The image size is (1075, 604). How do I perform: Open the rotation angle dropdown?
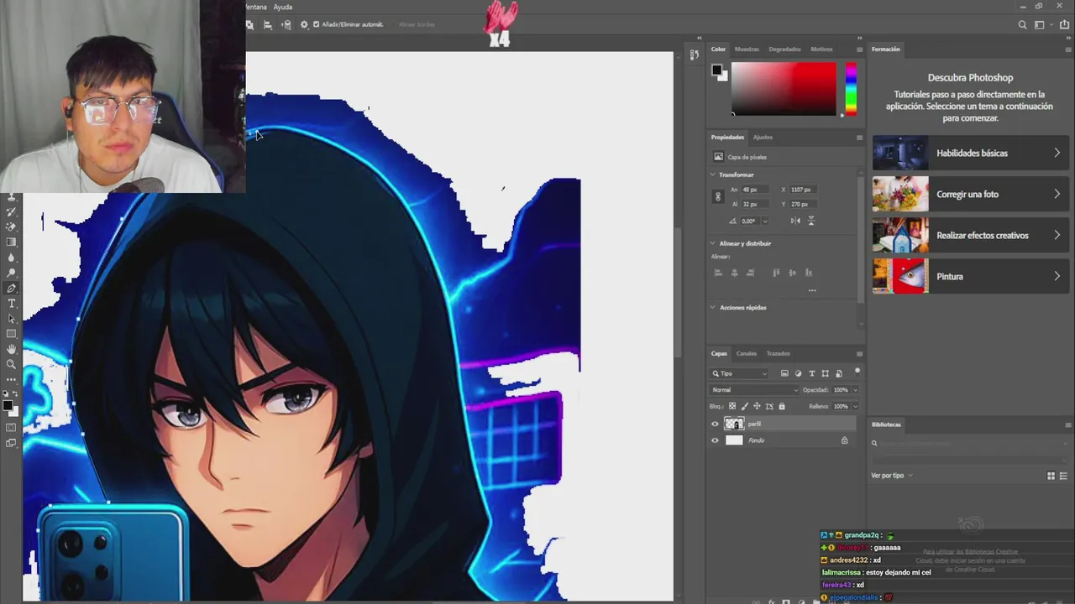(765, 221)
